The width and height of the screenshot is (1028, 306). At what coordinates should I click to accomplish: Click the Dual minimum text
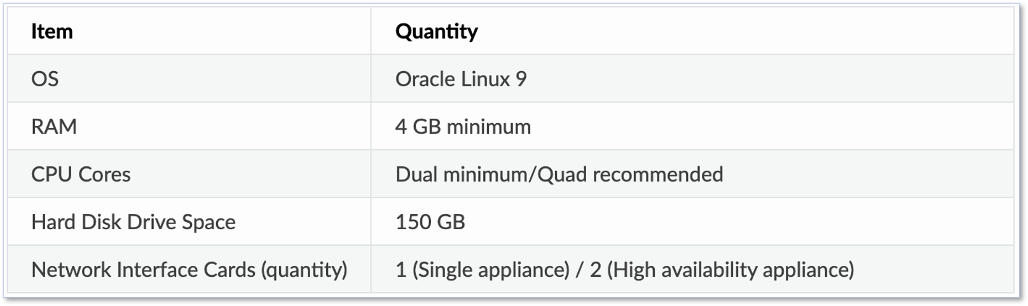click(461, 174)
